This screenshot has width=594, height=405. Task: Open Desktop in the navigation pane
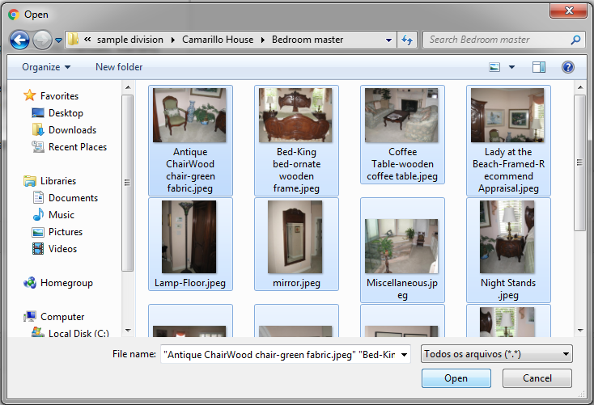click(66, 113)
